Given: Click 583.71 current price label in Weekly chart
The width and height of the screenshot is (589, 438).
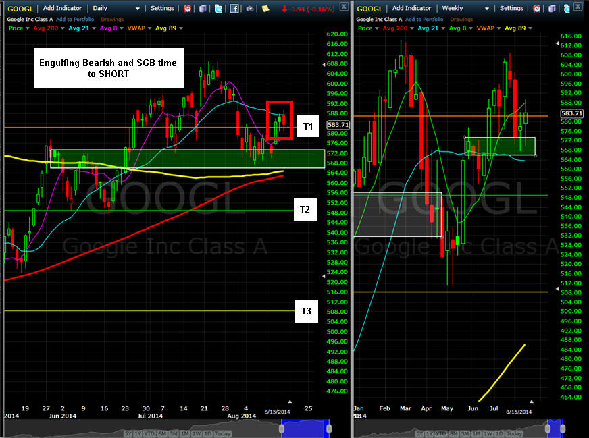Looking at the screenshot, I should coord(571,113).
